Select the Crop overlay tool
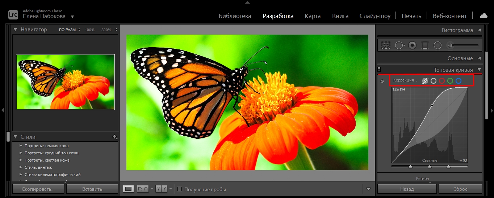Image resolution: width=494 pixels, height=198 pixels. coord(386,45)
